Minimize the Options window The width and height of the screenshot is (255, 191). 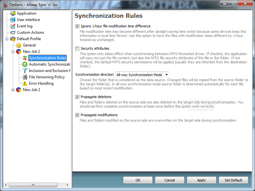tap(225, 4)
